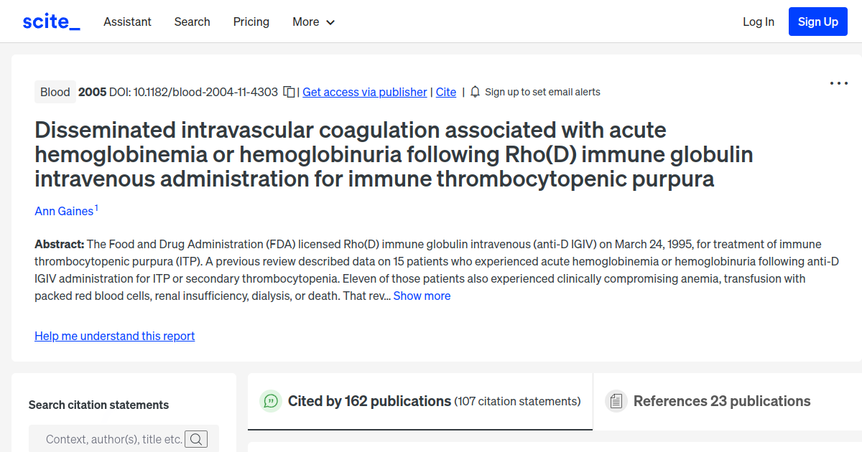
Task: Open author profile for Ann Gaines
Action: point(62,211)
